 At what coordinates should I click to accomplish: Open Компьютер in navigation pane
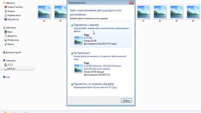pos(11,61)
